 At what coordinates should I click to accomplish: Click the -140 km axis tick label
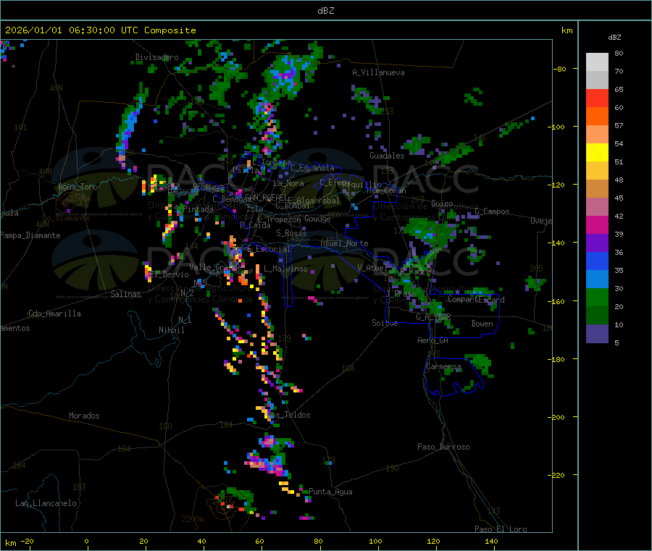558,243
